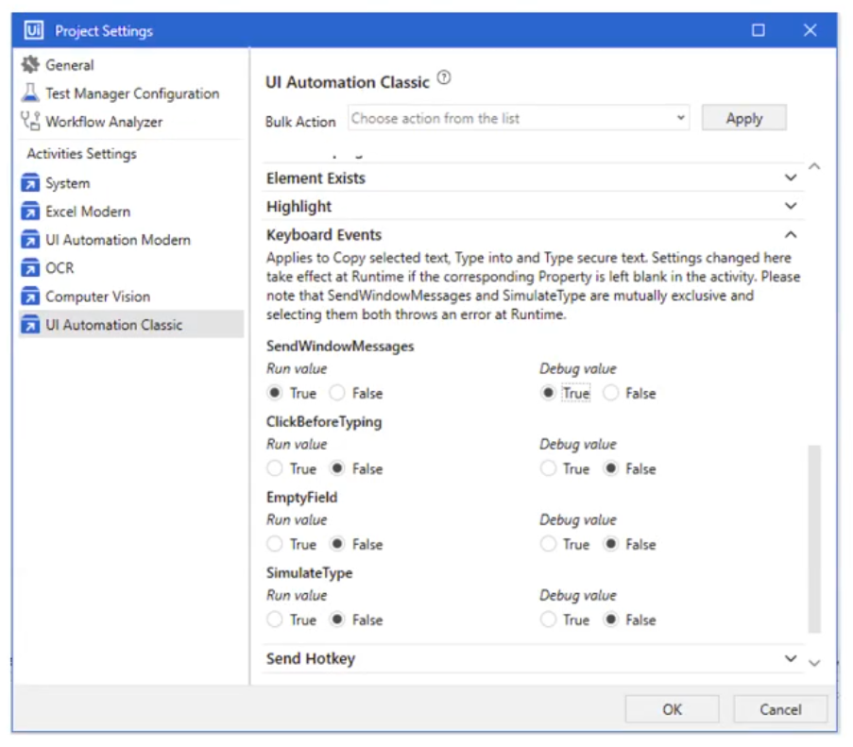Click the Apply button
The height and width of the screenshot is (747, 853).
743,118
